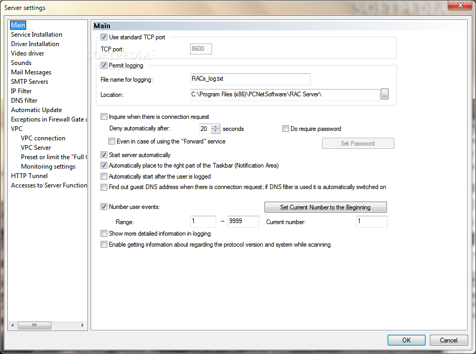Click right arrow of tree horizontal scrollbar

83,326
